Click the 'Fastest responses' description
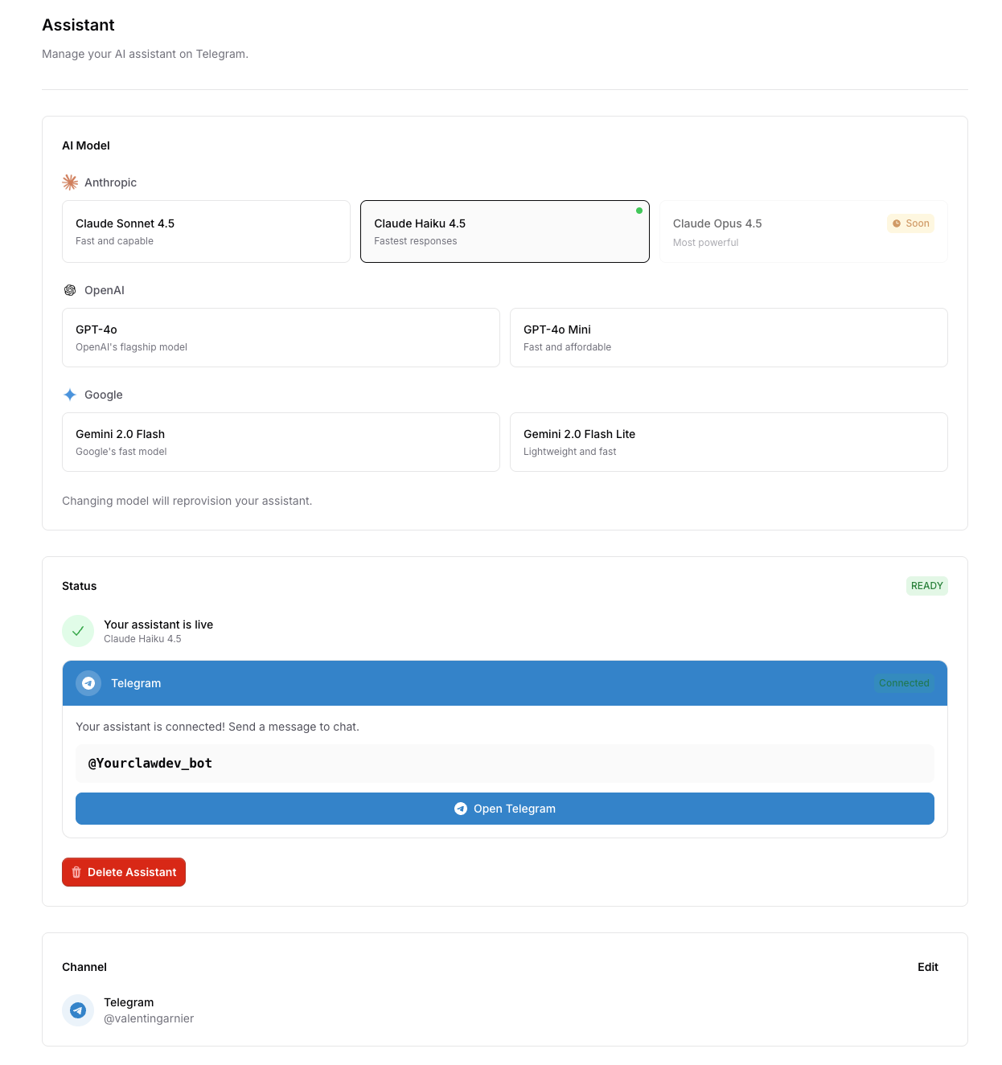The width and height of the screenshot is (1002, 1065). tap(416, 241)
